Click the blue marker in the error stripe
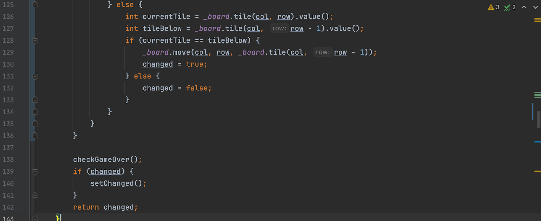Viewport: 541px width, 221px height. click(537, 142)
